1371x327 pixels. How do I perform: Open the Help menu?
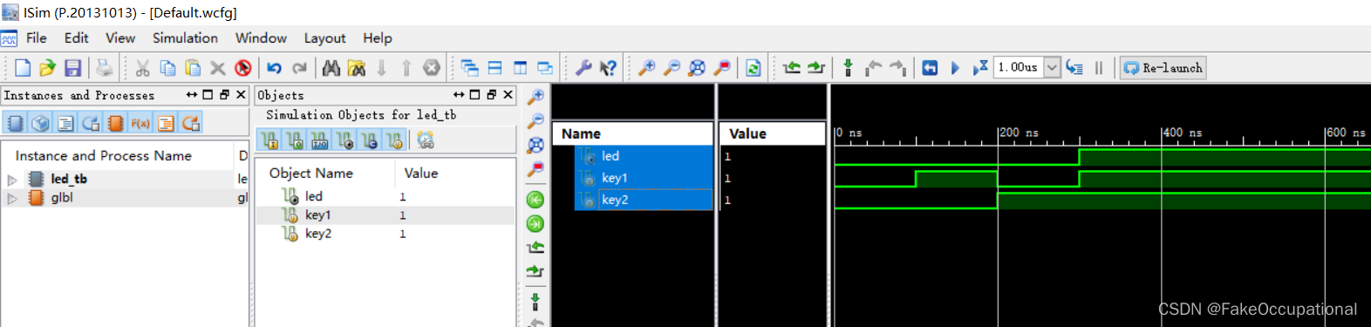coord(378,38)
